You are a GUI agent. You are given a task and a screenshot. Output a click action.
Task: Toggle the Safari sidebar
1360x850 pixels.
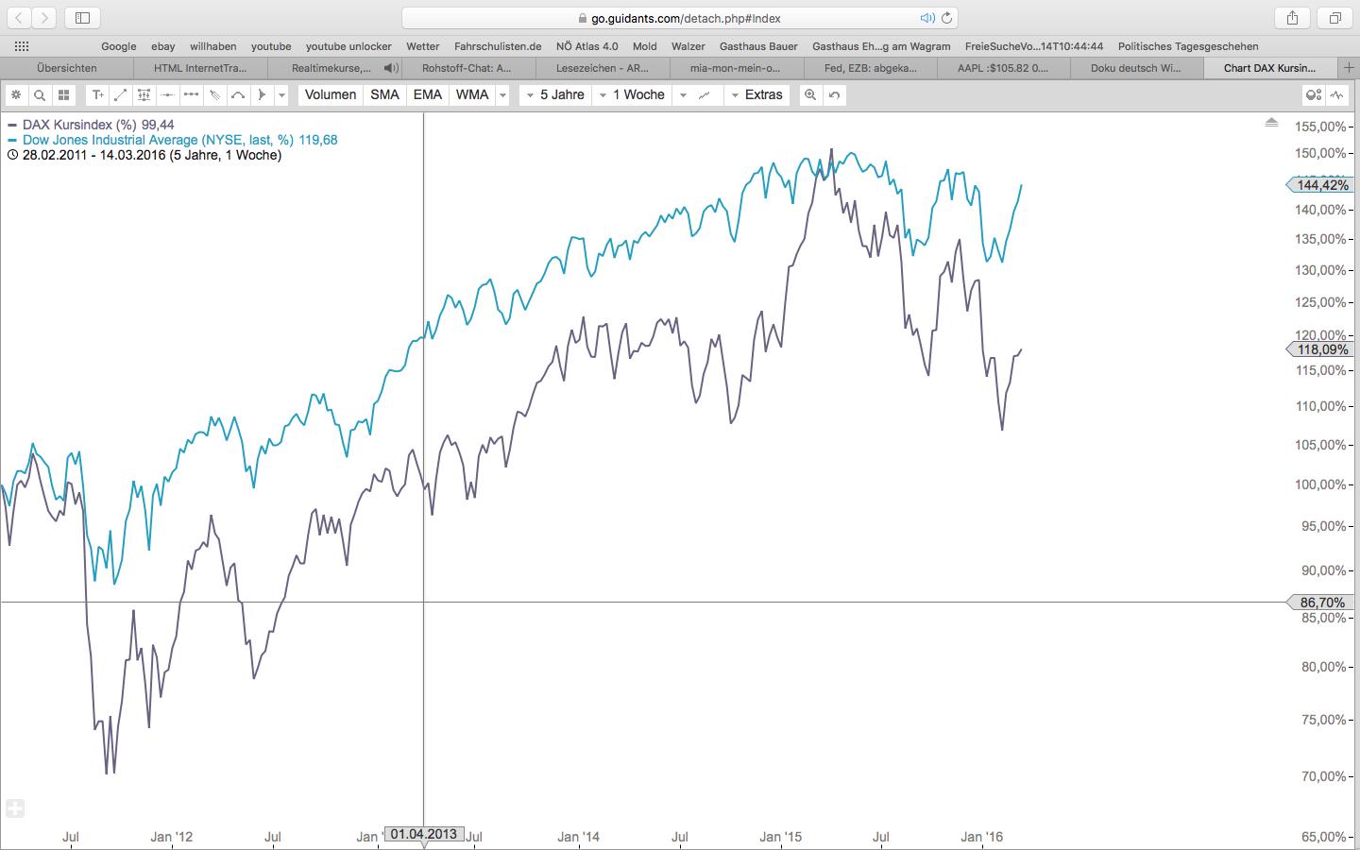(x=82, y=18)
